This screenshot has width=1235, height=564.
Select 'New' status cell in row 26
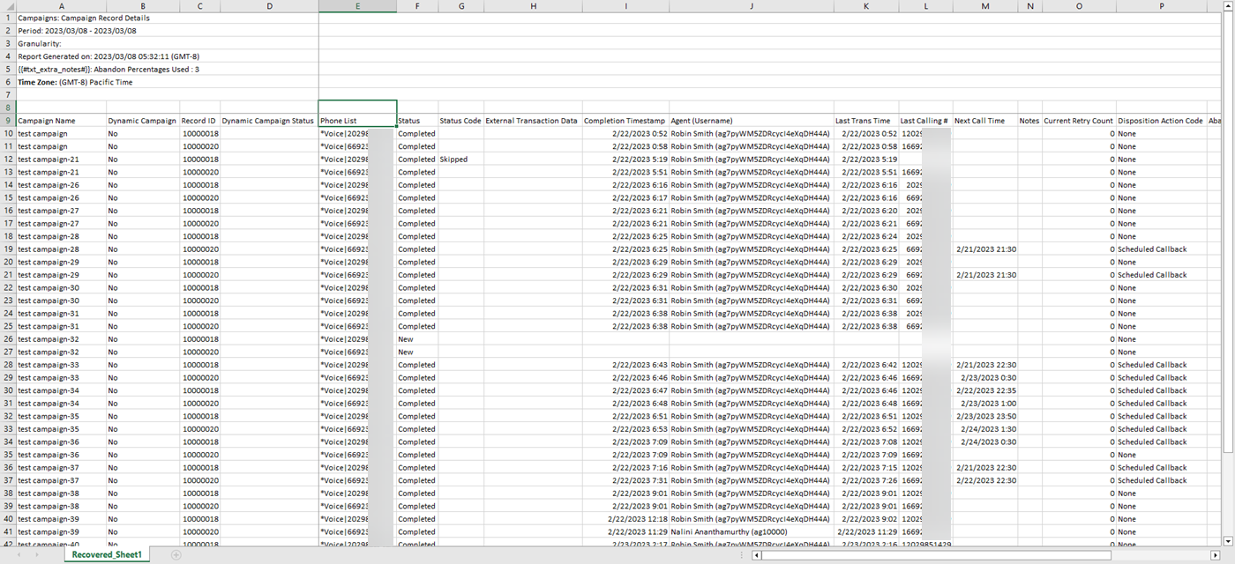pos(417,339)
